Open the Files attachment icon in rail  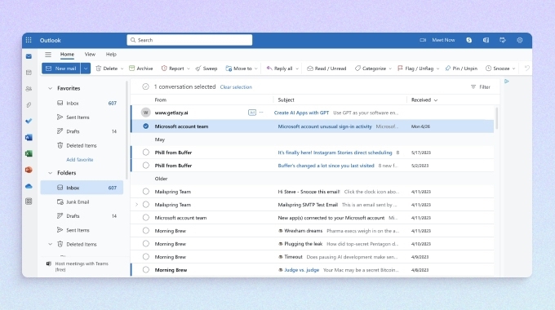pos(29,104)
